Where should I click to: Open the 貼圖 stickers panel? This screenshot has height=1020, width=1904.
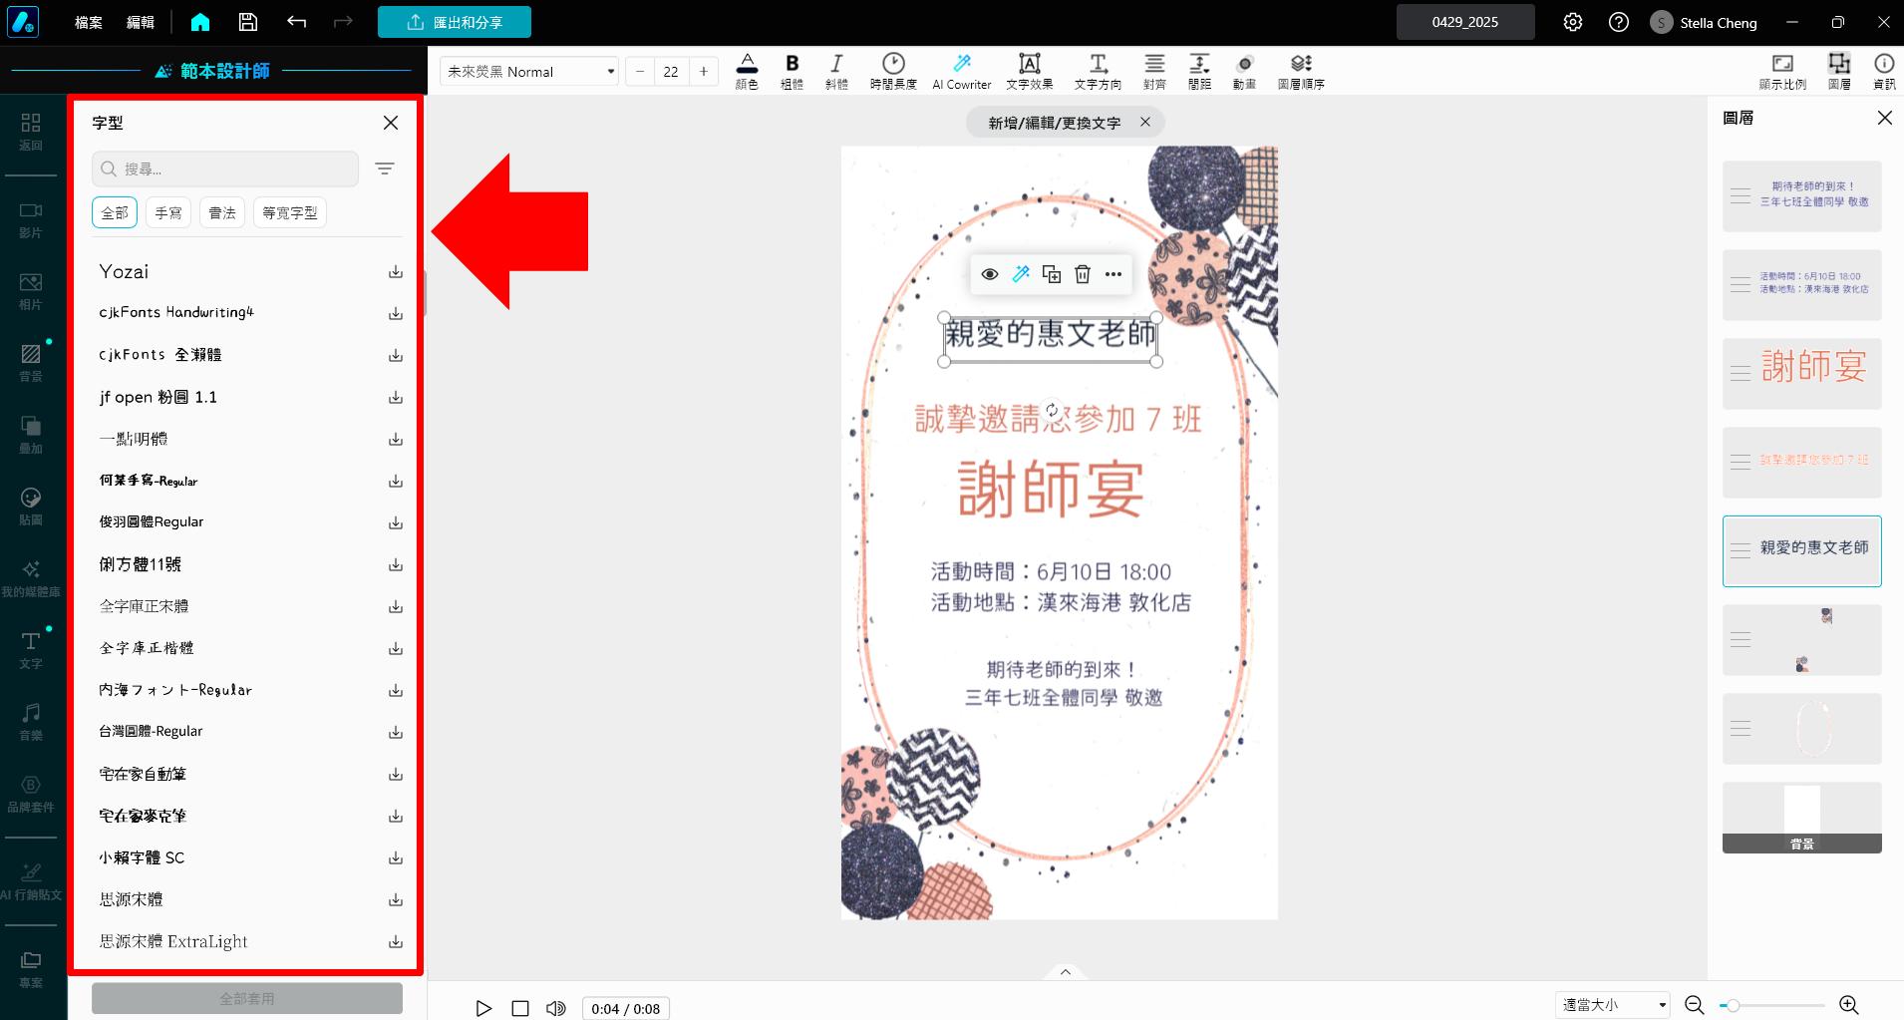[30, 505]
